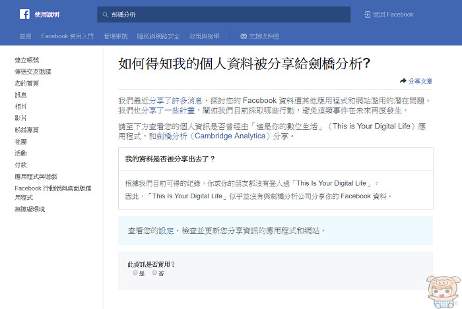Image resolution: width=462 pixels, height=309 pixels.
Task: Click the share article arrow icon
Action: [403, 81]
